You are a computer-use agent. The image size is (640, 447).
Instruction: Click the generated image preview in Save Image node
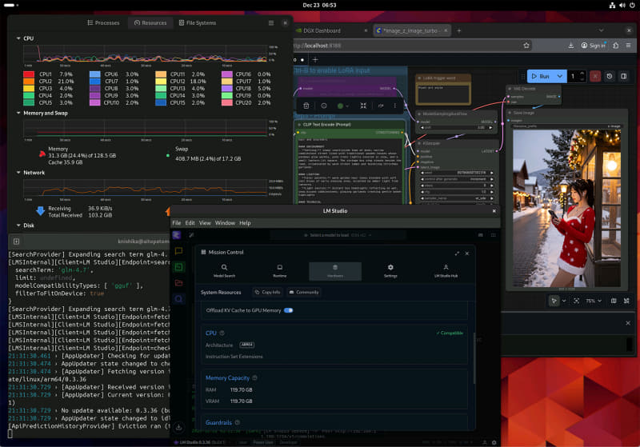(566, 208)
